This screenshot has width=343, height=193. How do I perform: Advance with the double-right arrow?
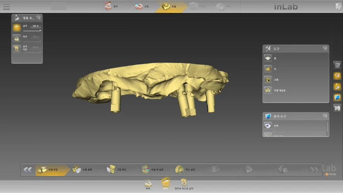click(314, 170)
